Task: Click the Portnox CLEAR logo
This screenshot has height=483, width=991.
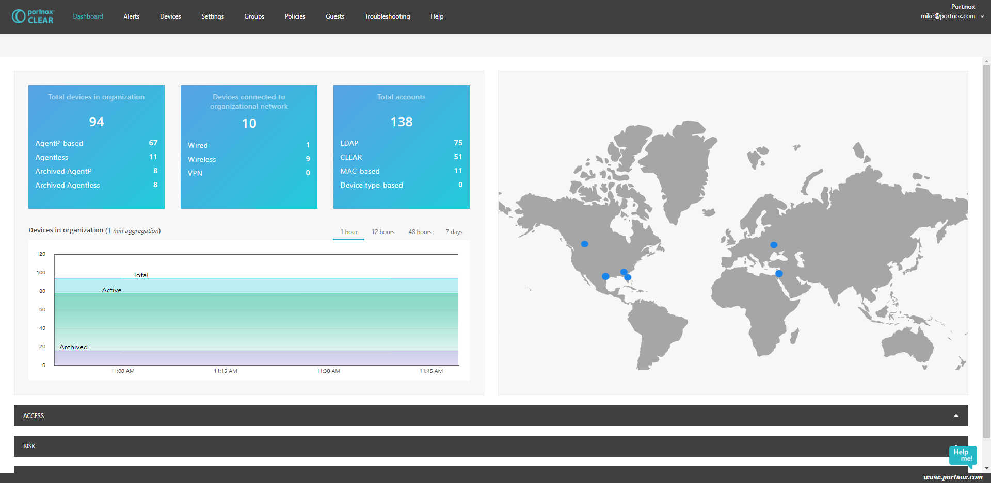Action: (33, 16)
